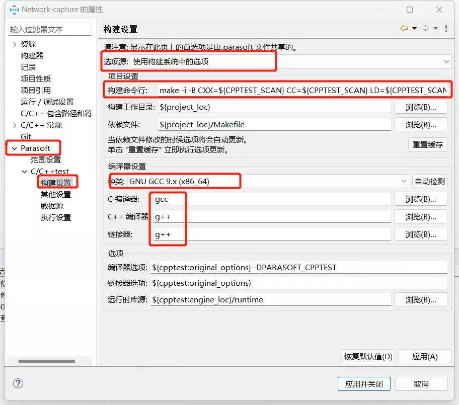Select Git in the tree
The width and height of the screenshot is (459, 405).
coord(26,137)
